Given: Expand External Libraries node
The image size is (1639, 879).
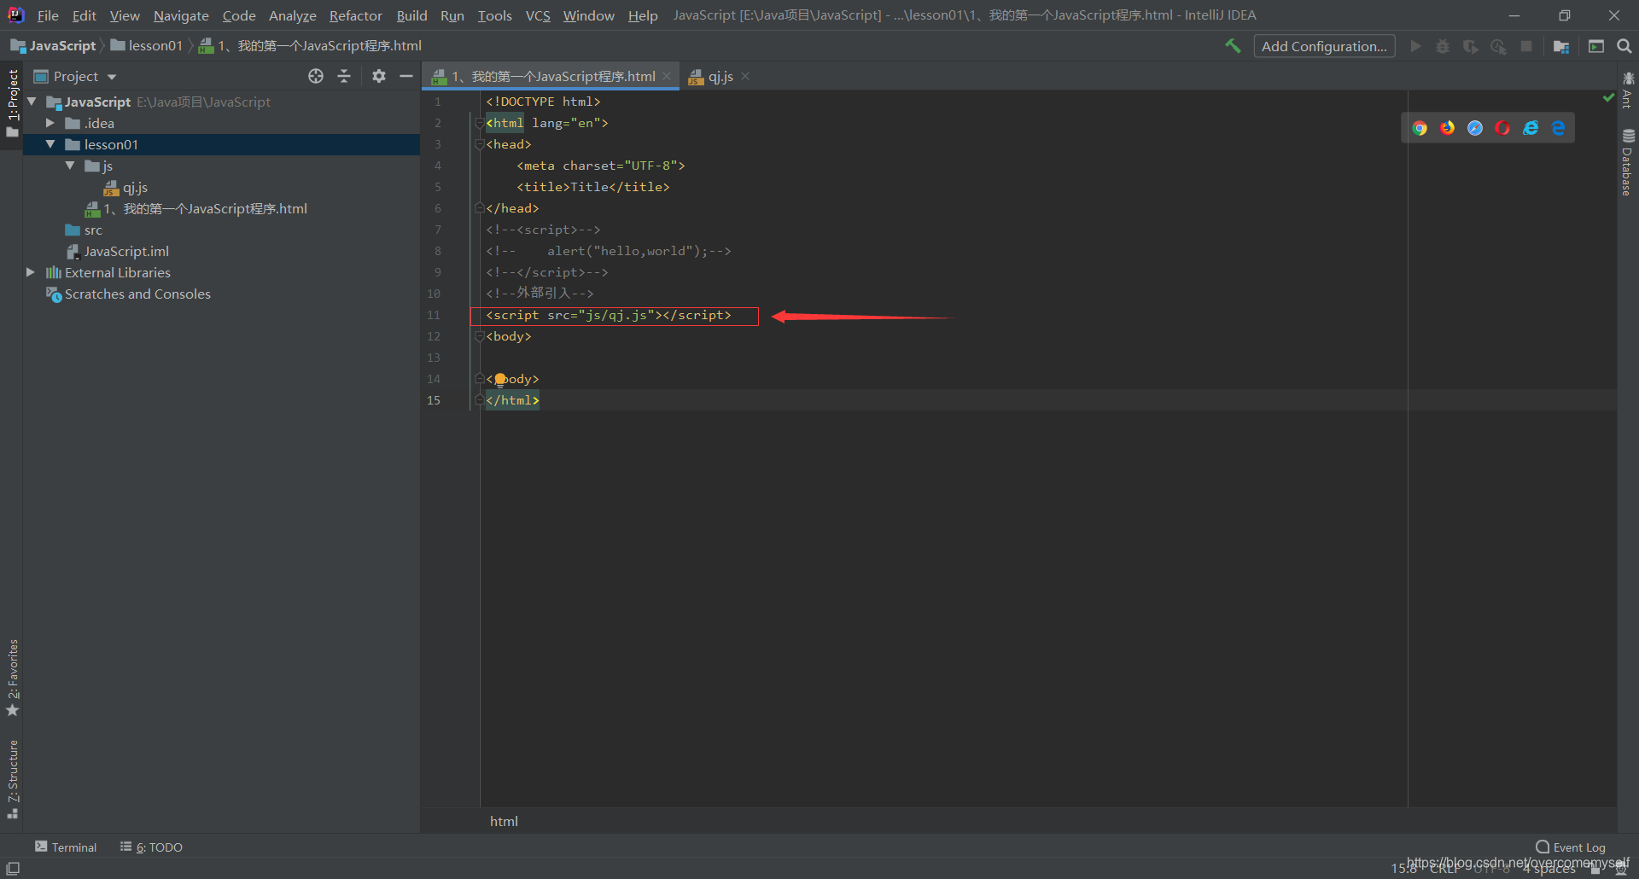Looking at the screenshot, I should pyautogui.click(x=31, y=272).
